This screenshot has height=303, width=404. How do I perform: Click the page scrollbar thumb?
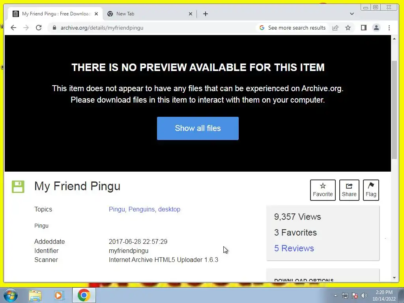tap(394, 110)
